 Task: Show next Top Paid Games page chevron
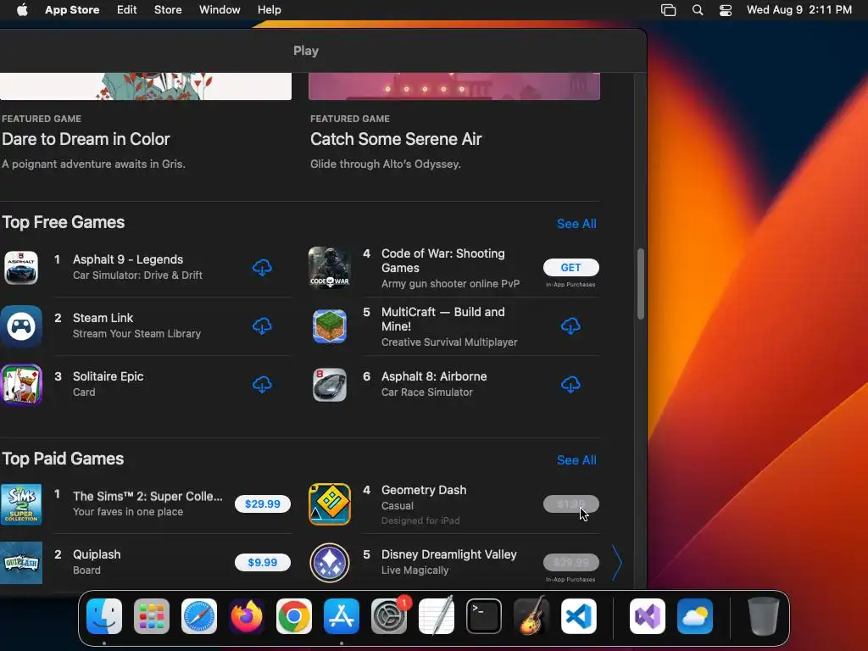point(617,563)
